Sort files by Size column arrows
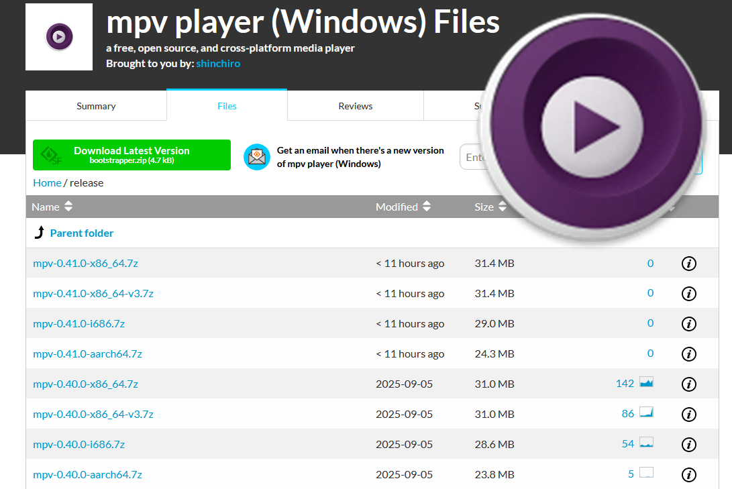732x489 pixels. coord(503,206)
